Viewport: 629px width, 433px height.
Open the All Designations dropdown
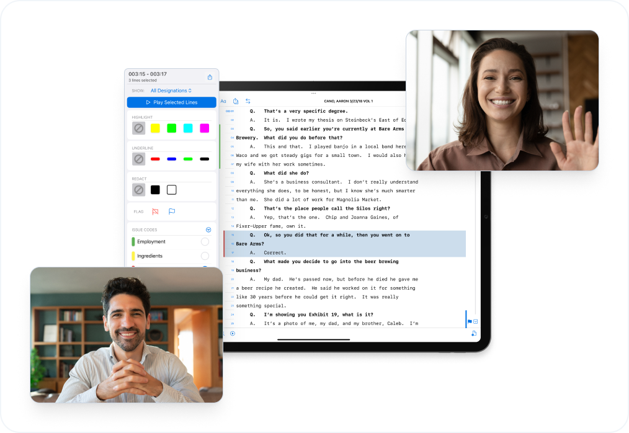[x=171, y=91]
